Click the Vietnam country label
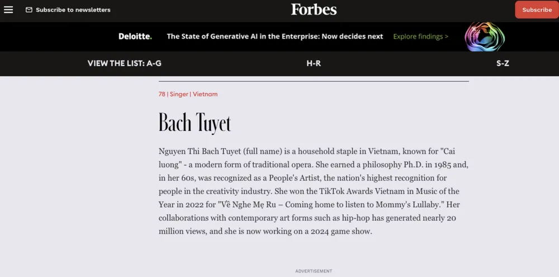Image resolution: width=559 pixels, height=277 pixels. tap(205, 94)
